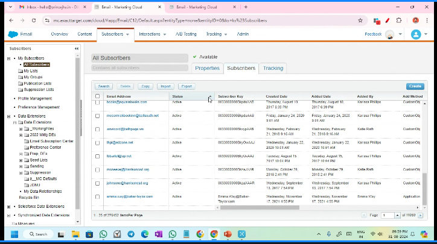Go to the next page arrow

point(420,215)
